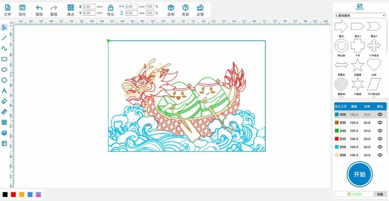389x201 pixels.
Task: Pick the red color swatch at bottom
Action: click(13, 195)
